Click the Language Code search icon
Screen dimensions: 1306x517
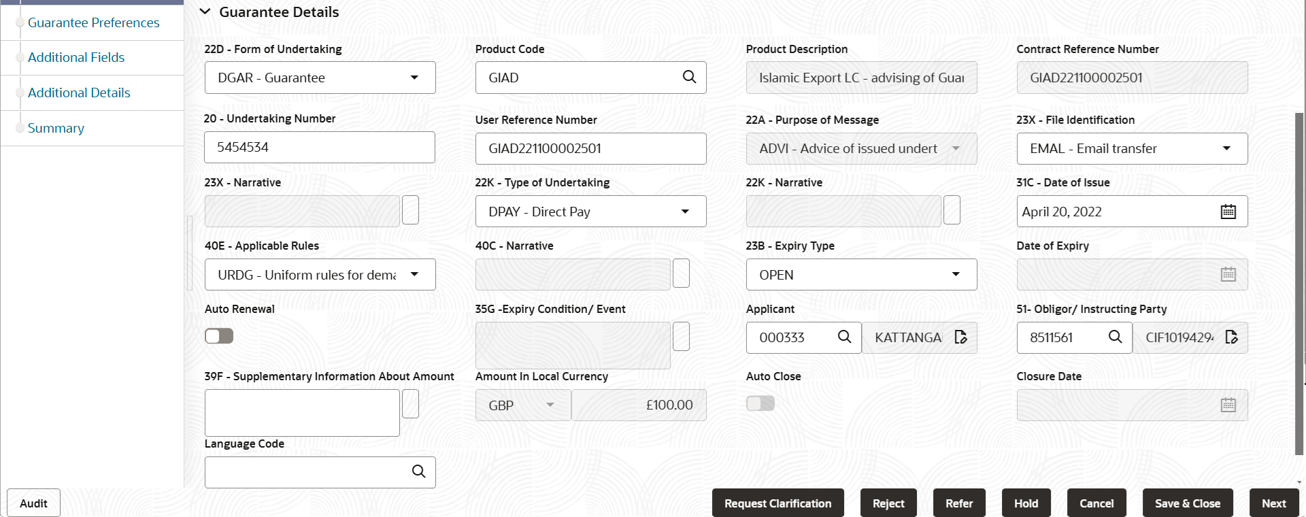point(418,471)
